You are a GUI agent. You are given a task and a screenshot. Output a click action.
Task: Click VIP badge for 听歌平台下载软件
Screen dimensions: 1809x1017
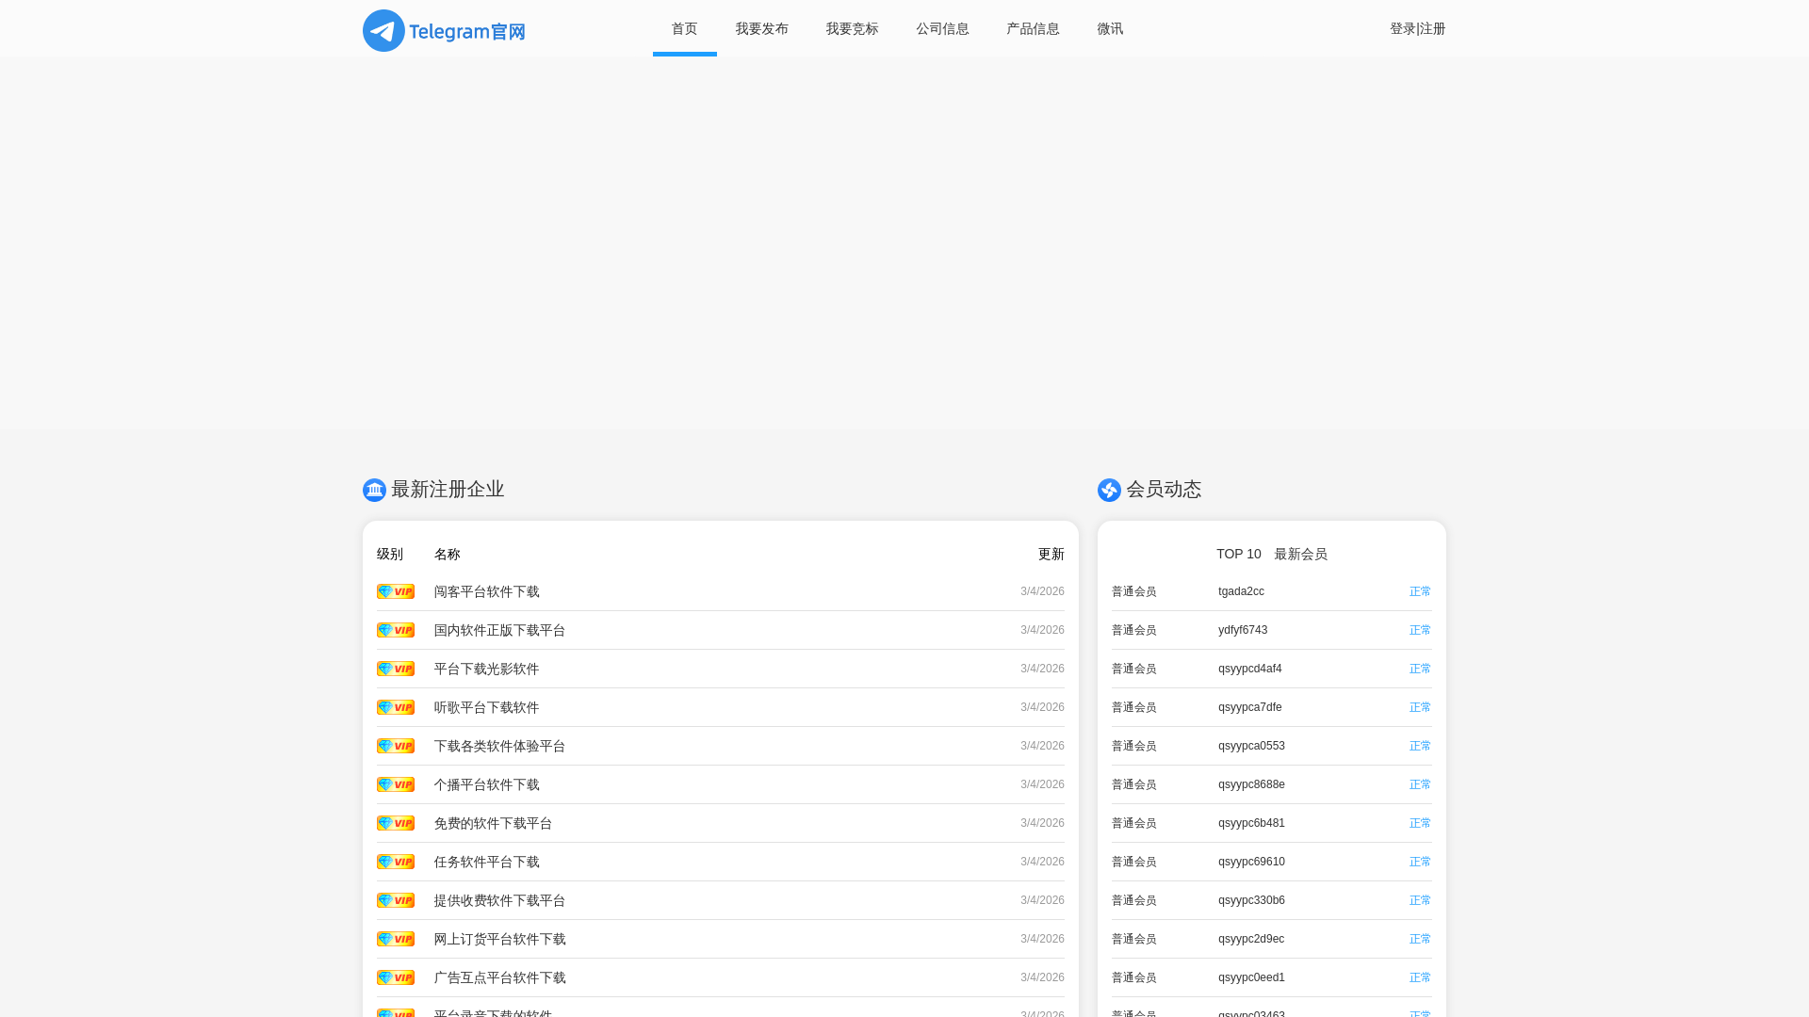tap(396, 707)
